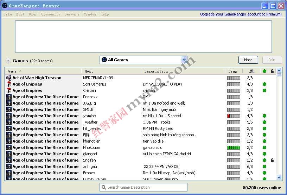Sort by players count icon column
This screenshot has height=195, width=287.
click(x=252, y=71)
